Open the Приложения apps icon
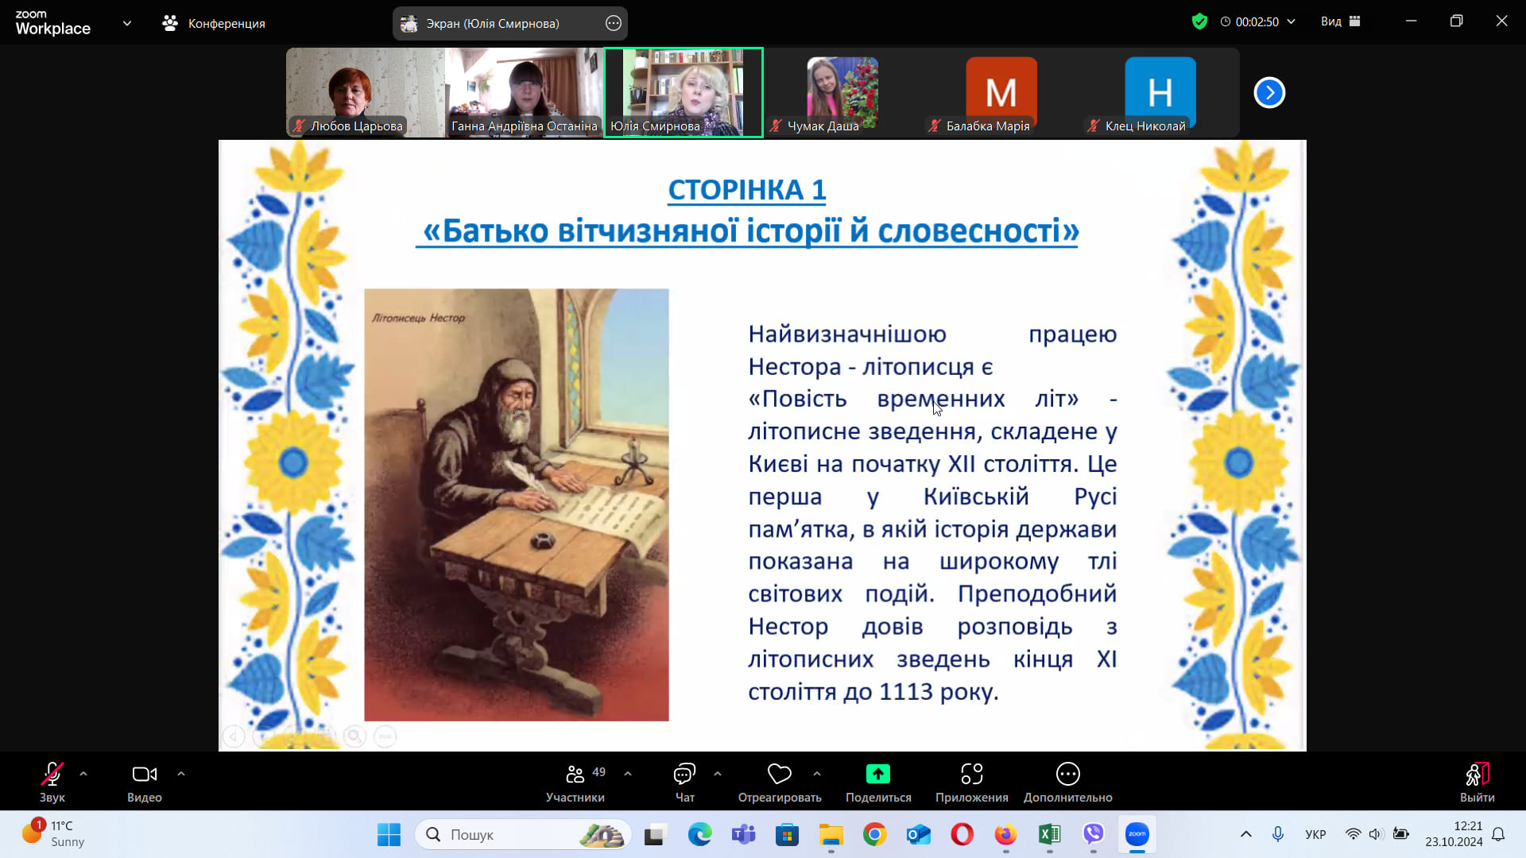 [971, 774]
